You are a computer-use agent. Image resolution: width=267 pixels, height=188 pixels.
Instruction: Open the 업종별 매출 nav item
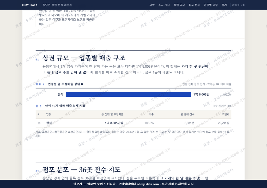211,5
